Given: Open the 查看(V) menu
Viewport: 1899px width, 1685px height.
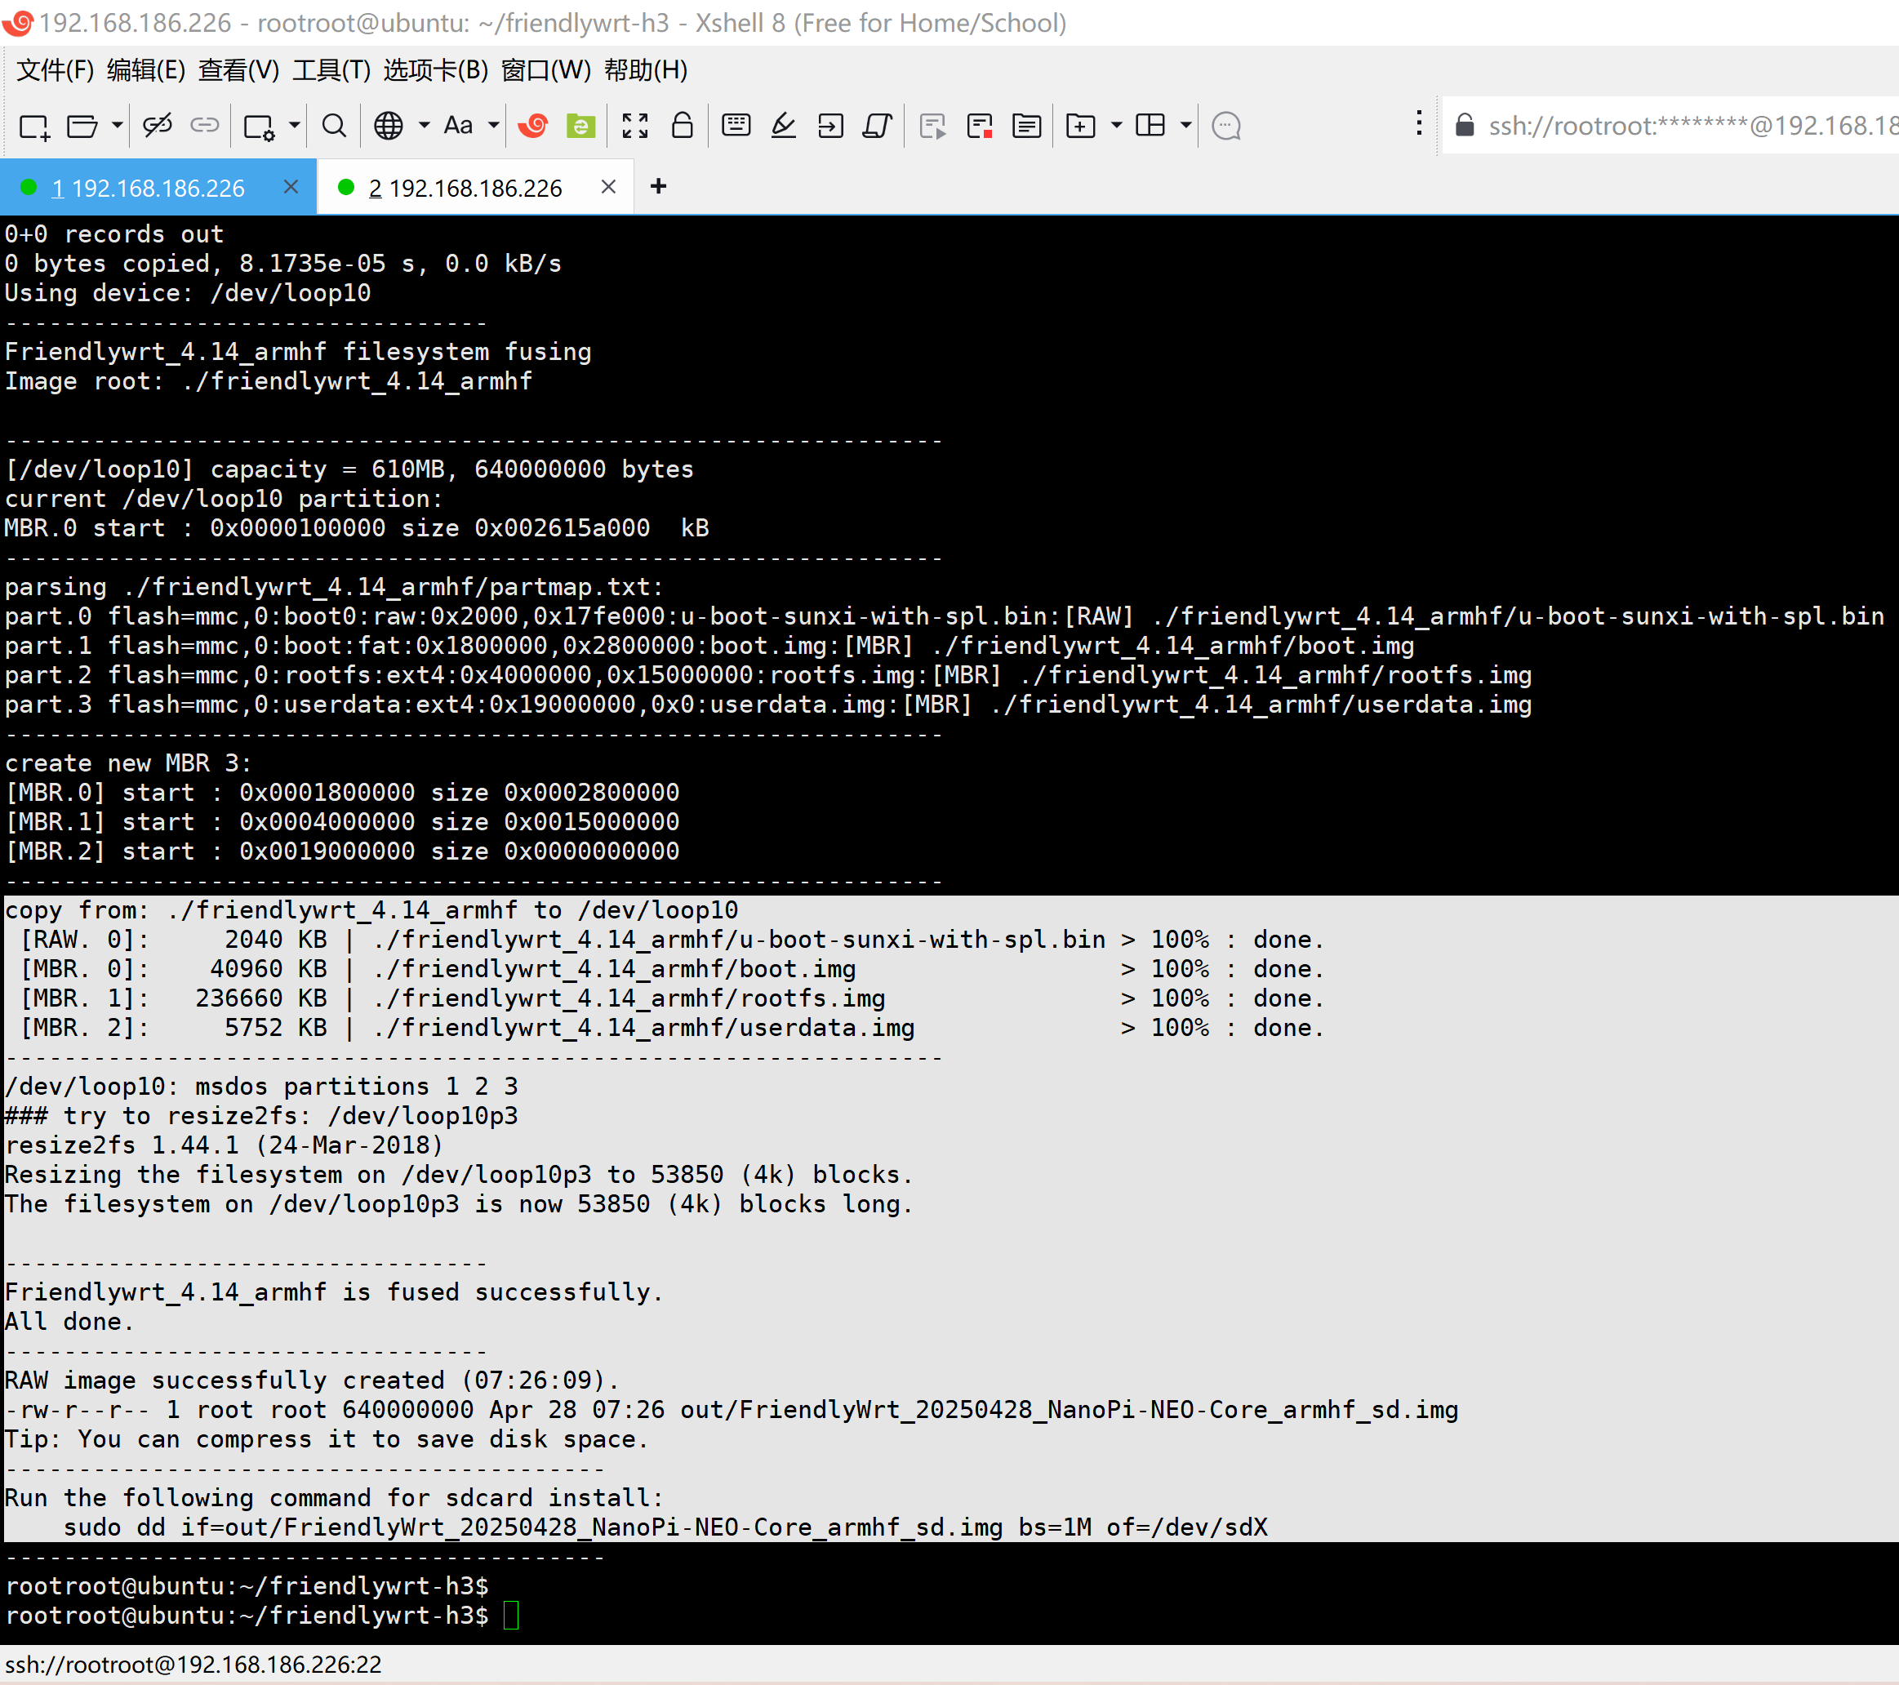Looking at the screenshot, I should 238,70.
